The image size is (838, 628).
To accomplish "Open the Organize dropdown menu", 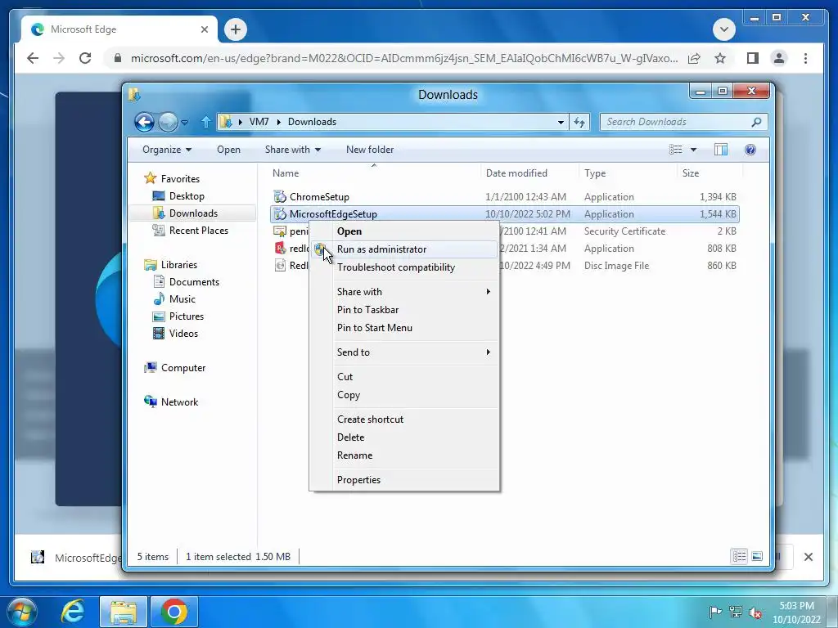I will click(167, 150).
